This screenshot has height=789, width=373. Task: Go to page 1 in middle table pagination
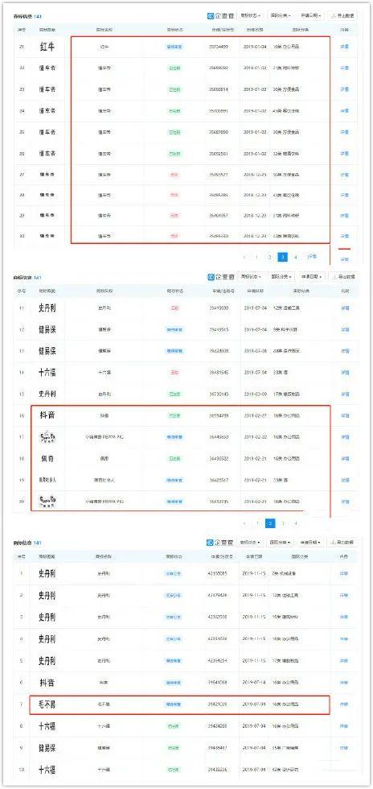(x=257, y=523)
